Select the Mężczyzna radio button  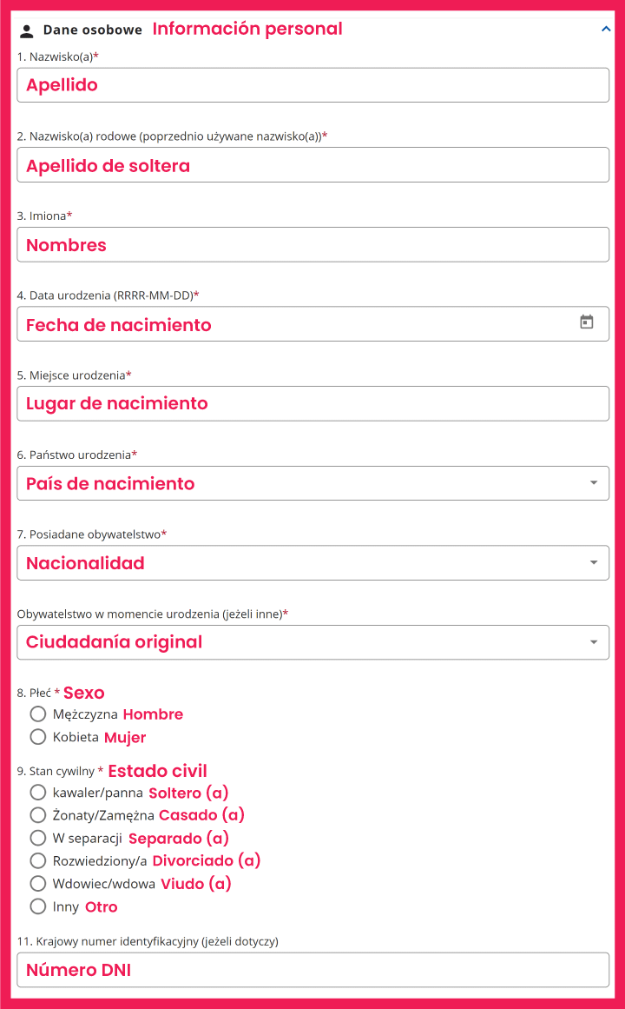click(x=37, y=714)
